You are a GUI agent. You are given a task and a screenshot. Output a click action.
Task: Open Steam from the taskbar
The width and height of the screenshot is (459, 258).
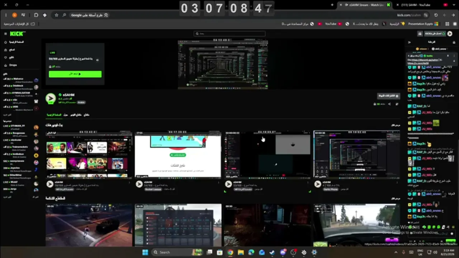(272, 252)
